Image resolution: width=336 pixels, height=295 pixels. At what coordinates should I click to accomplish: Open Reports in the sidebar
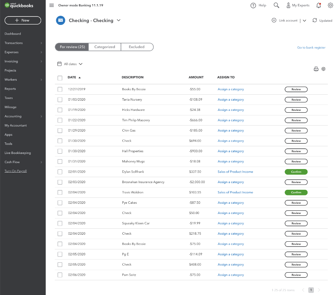pyautogui.click(x=10, y=89)
